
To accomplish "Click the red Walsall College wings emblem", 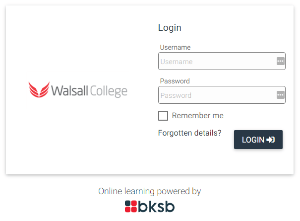I will pos(39,90).
